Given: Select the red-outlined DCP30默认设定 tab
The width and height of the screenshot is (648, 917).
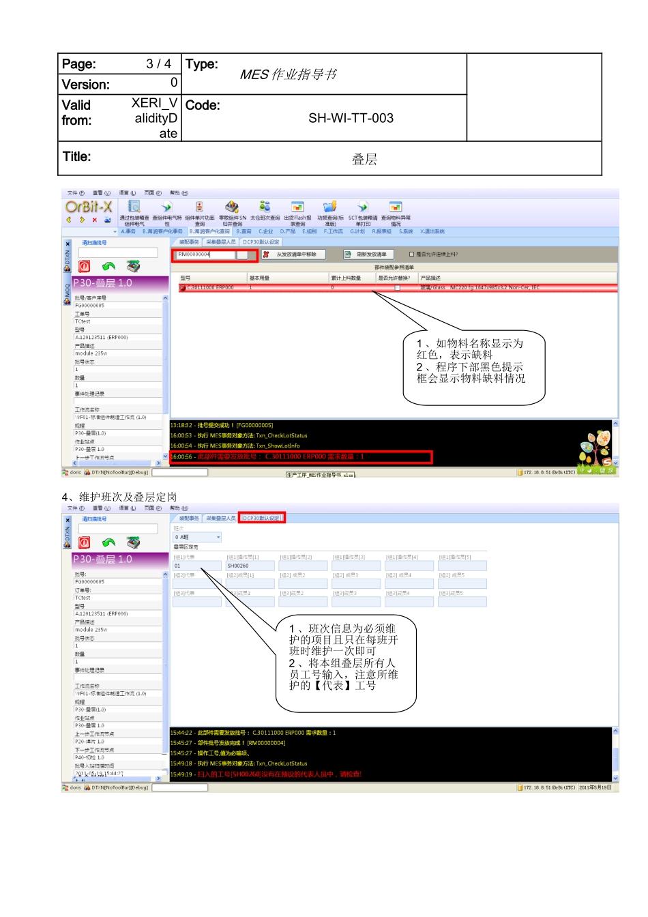Looking at the screenshot, I should (x=262, y=518).
